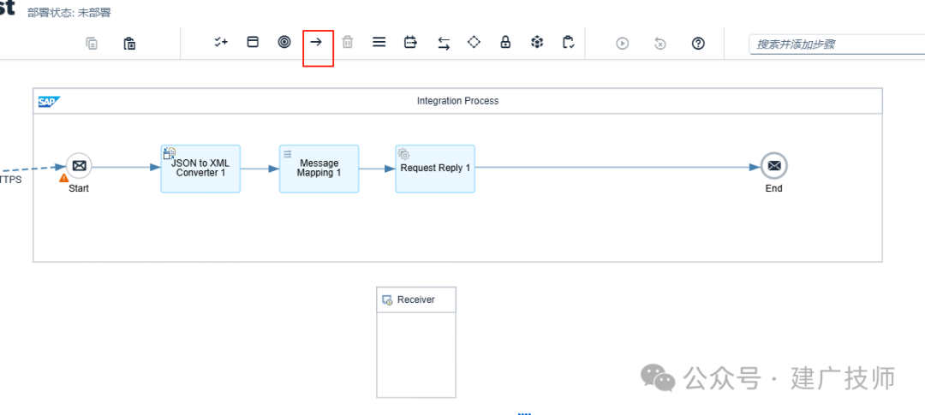925x415 pixels.
Task: Select arrow from Message Mapping to Request Reply
Action: (x=377, y=169)
